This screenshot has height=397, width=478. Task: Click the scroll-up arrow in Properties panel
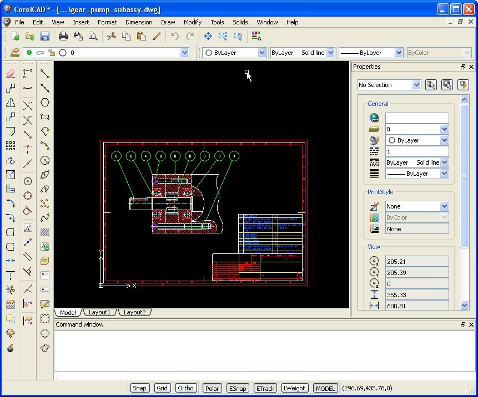click(x=464, y=99)
